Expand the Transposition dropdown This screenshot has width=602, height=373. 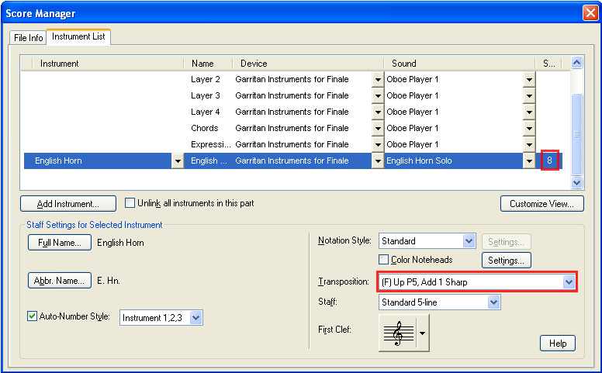pos(569,282)
